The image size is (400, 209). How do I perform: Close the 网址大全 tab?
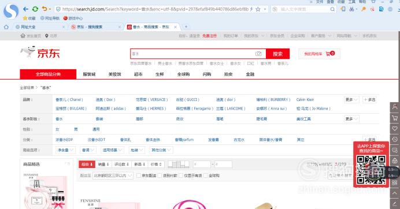tap(64, 27)
